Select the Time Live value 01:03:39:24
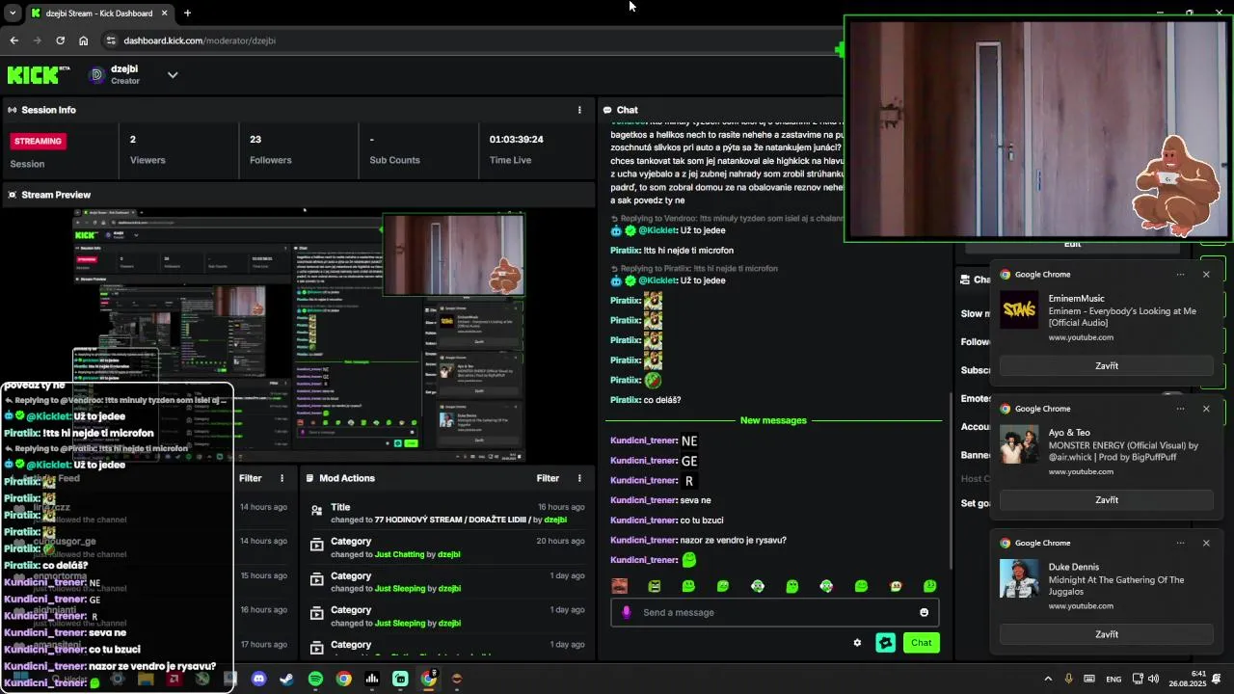This screenshot has height=694, width=1234. tap(516, 140)
